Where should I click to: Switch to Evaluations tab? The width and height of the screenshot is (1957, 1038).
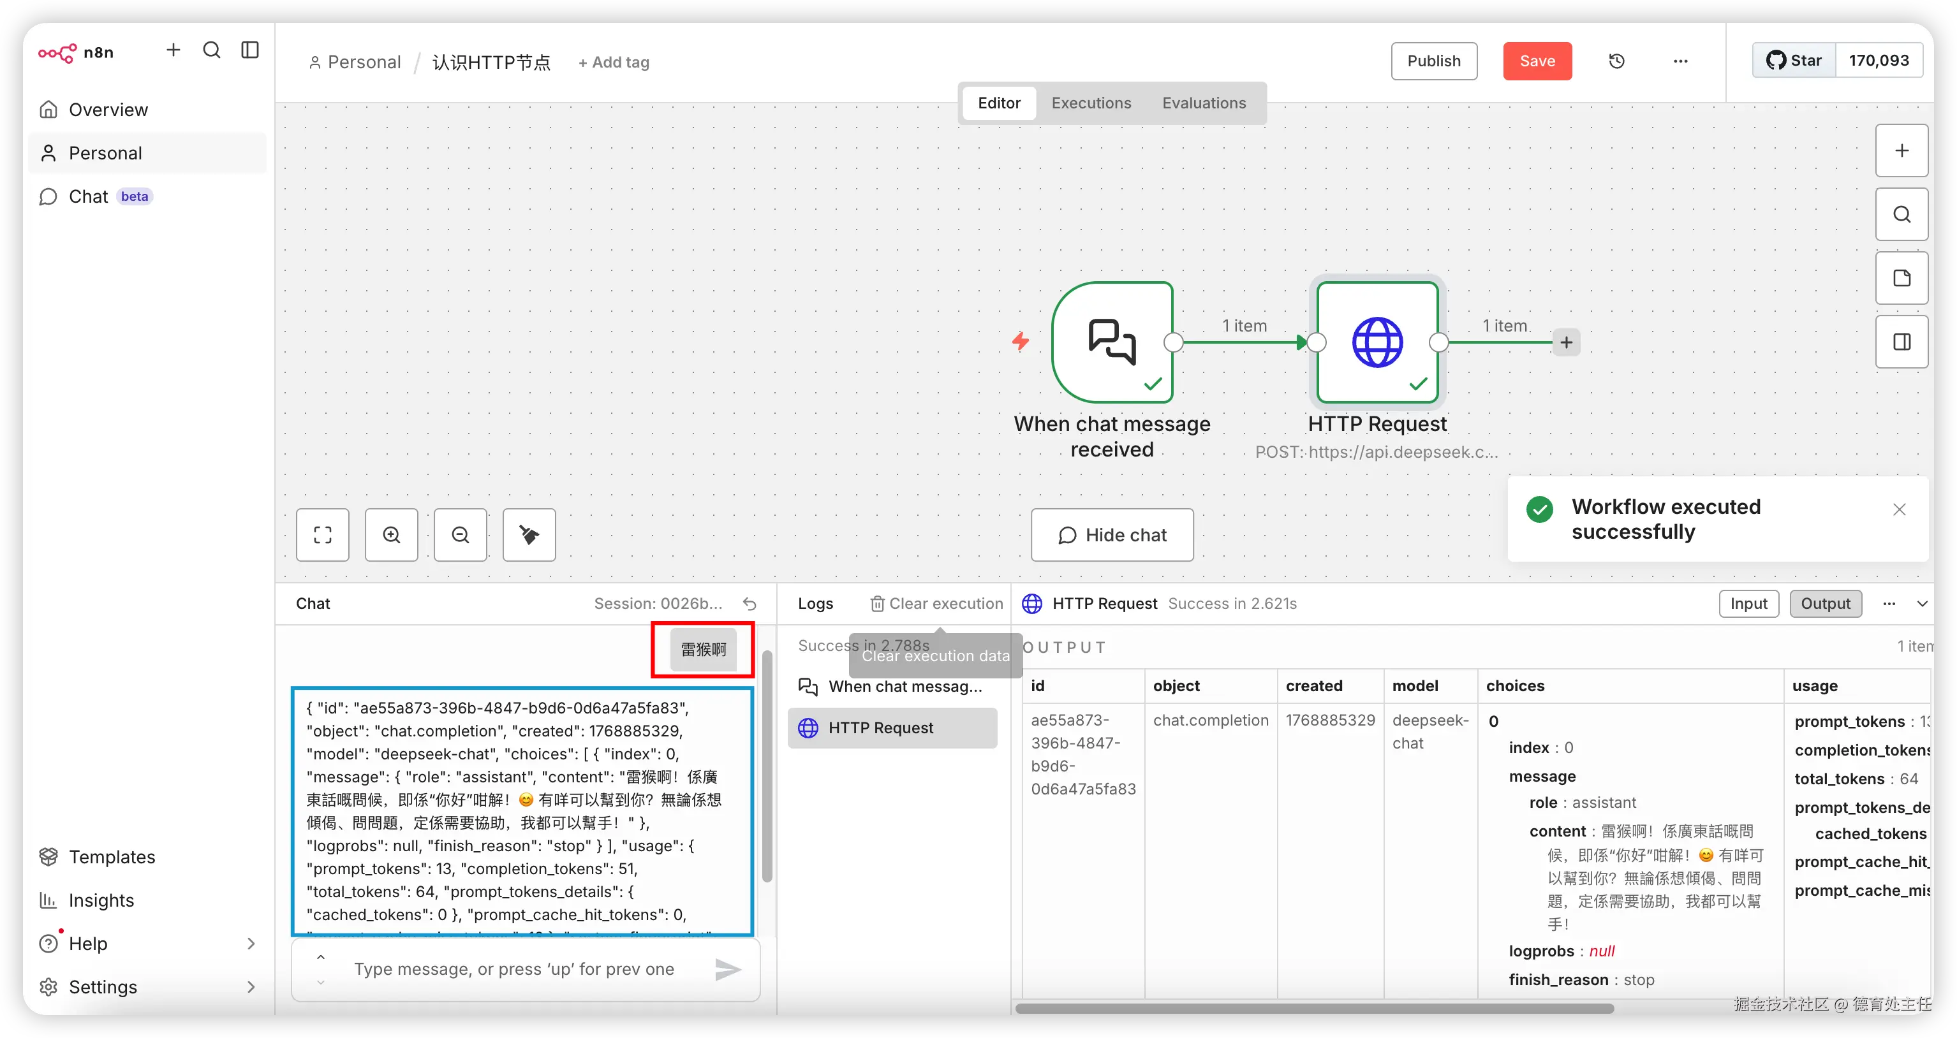pos(1204,103)
